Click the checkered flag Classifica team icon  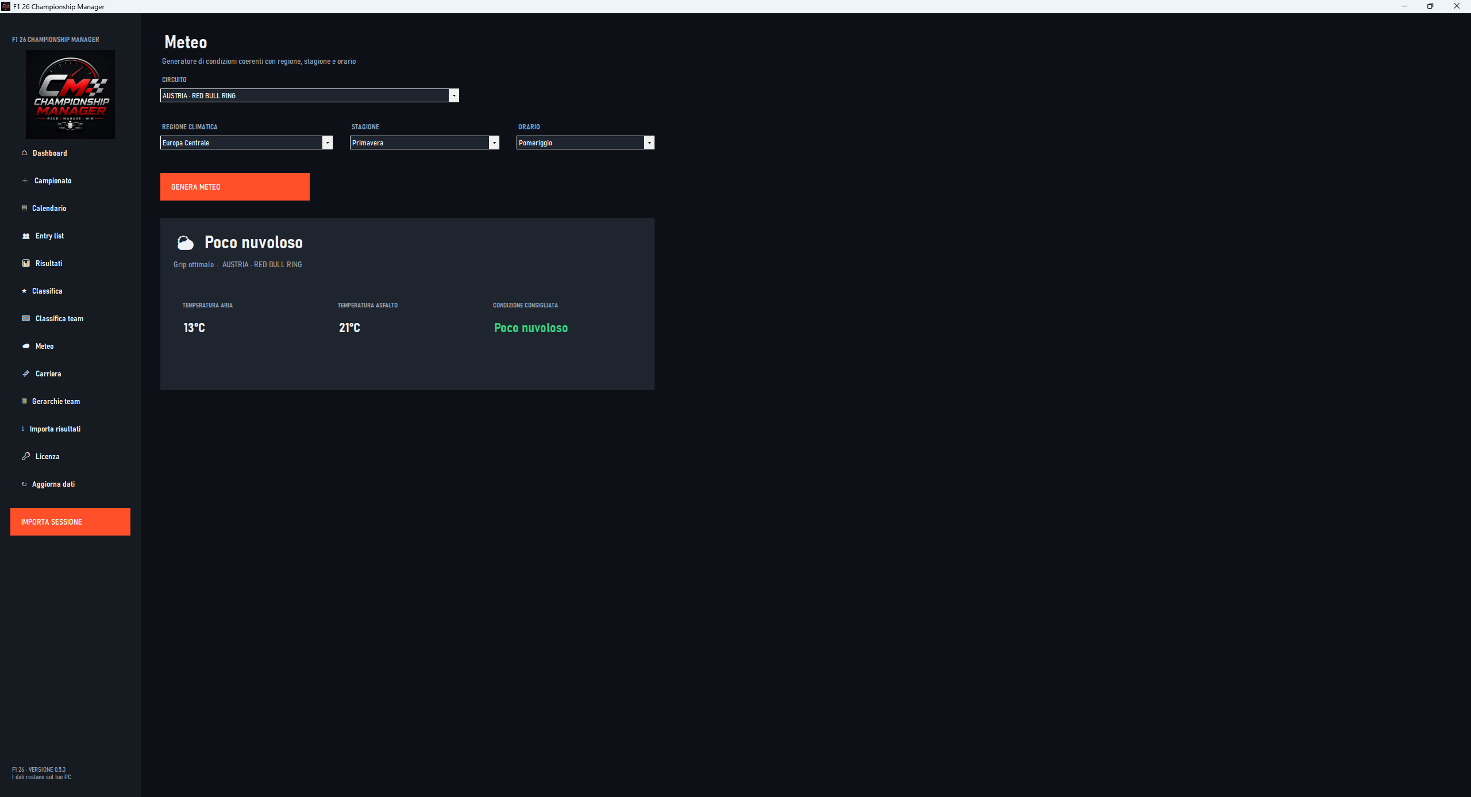[26, 318]
